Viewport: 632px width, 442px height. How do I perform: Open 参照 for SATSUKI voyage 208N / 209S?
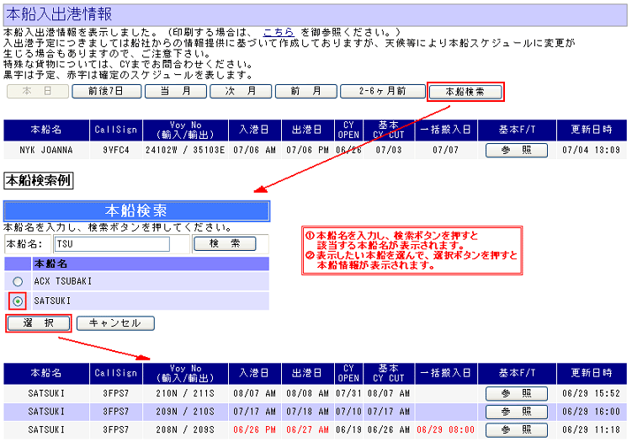pyautogui.click(x=516, y=430)
